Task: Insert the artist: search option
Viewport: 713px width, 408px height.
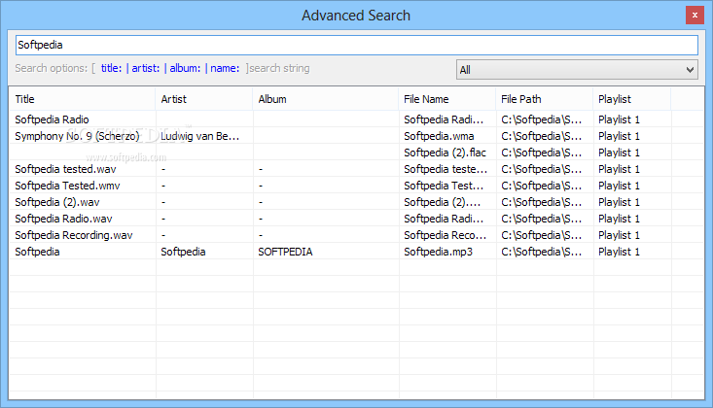Action: tap(146, 68)
